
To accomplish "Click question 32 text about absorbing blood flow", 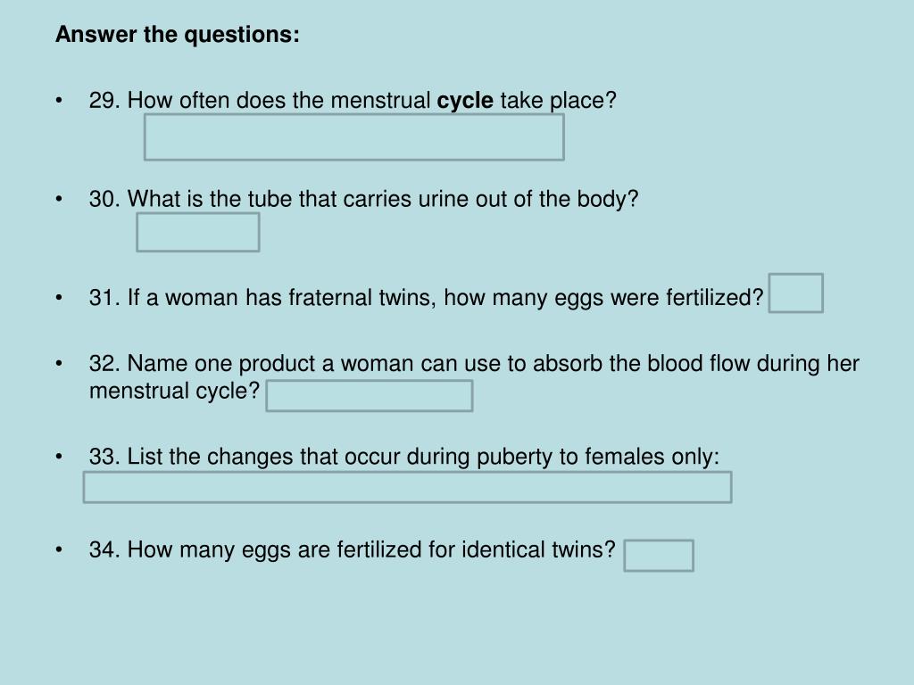I will 473,364.
